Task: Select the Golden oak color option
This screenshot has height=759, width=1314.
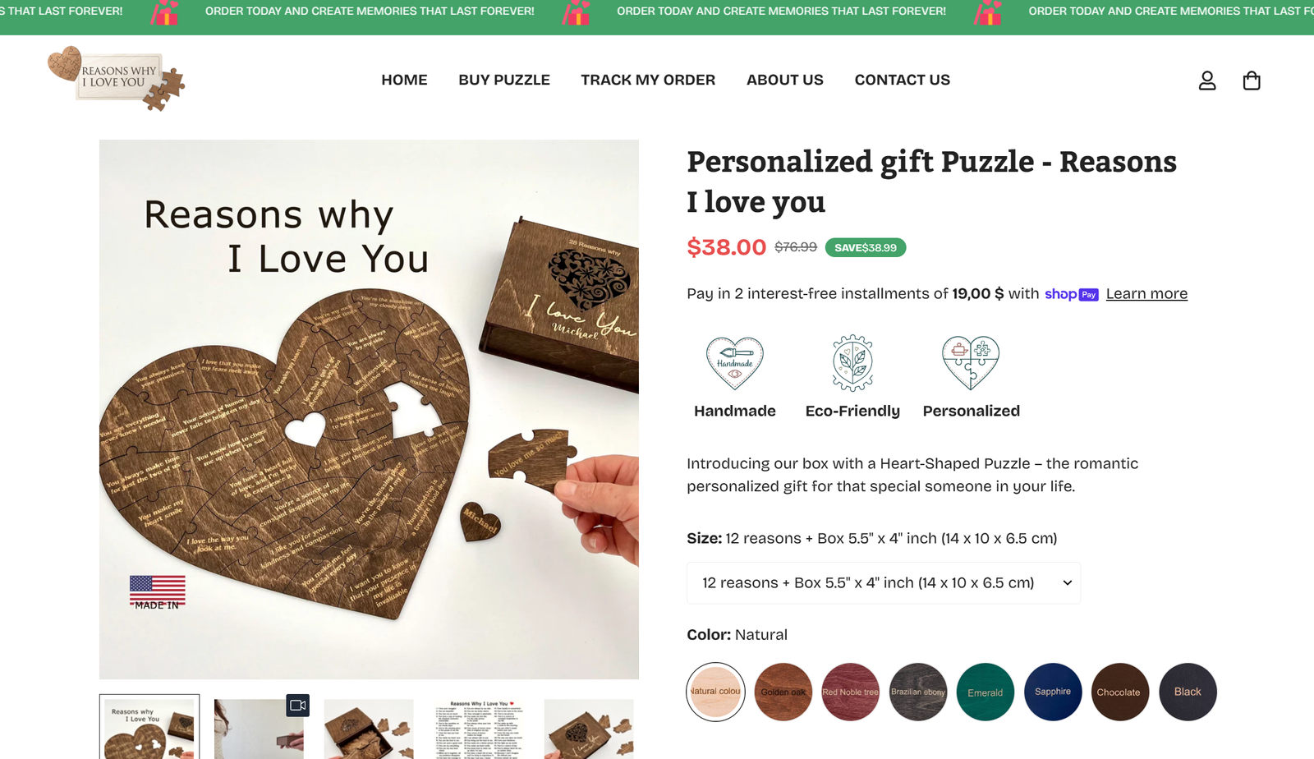Action: (783, 692)
